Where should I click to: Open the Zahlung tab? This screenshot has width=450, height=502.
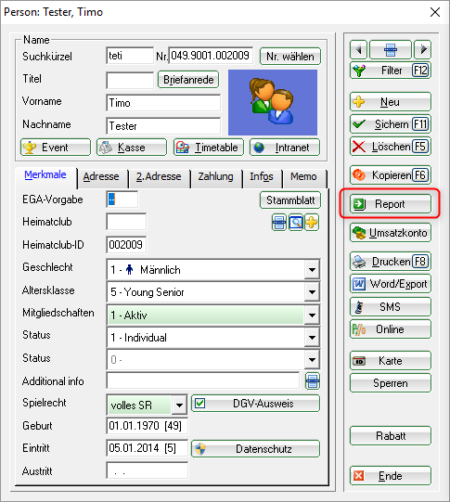215,176
